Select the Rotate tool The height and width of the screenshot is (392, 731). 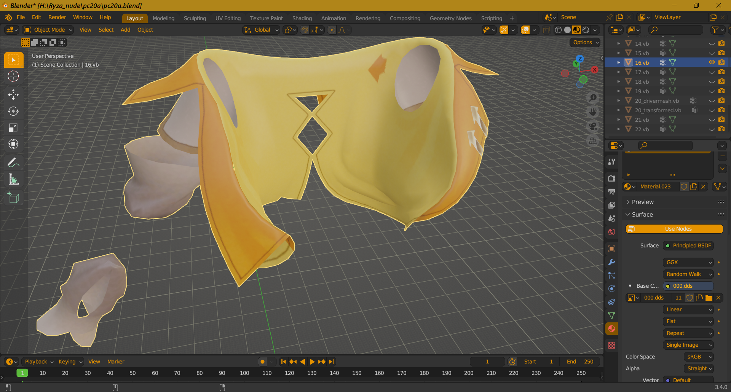pos(13,111)
